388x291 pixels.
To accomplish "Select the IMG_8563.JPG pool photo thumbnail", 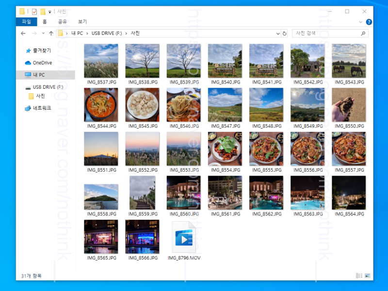I will coord(307,193).
